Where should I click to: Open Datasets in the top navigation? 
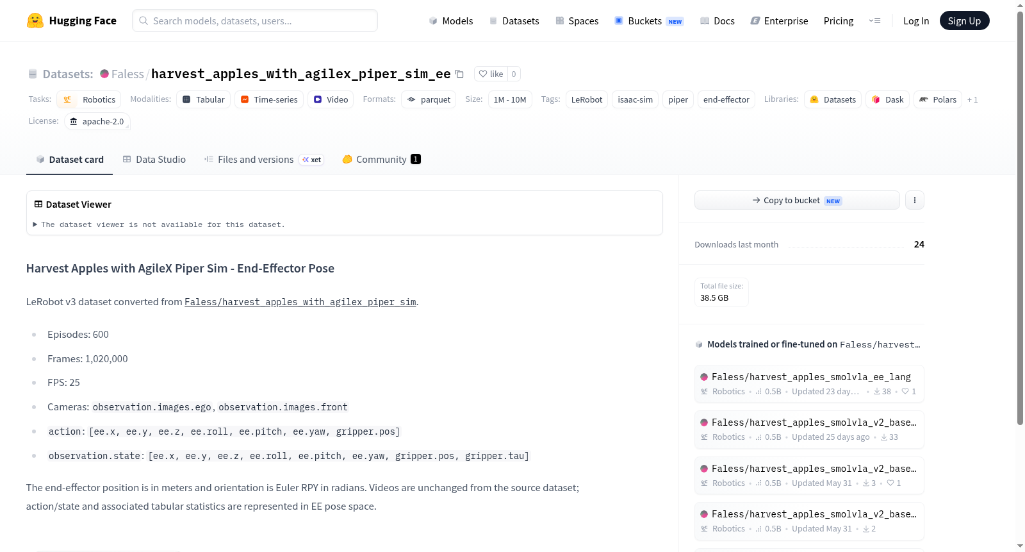pyautogui.click(x=514, y=21)
